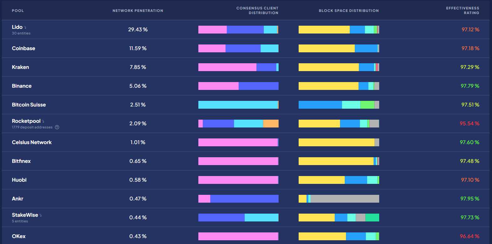492x244 pixels.
Task: Open the Huobi pool page
Action: (19, 180)
